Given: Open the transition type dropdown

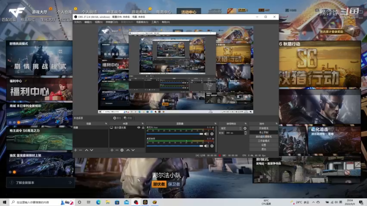Looking at the screenshot, I should pyautogui.click(x=231, y=128).
